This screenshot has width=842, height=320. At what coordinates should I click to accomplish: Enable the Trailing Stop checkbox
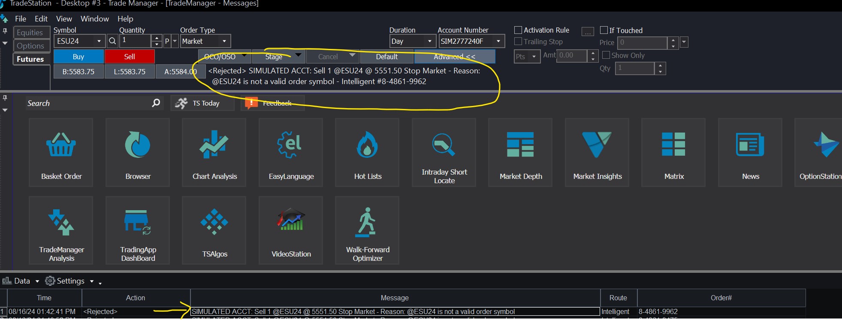point(518,42)
